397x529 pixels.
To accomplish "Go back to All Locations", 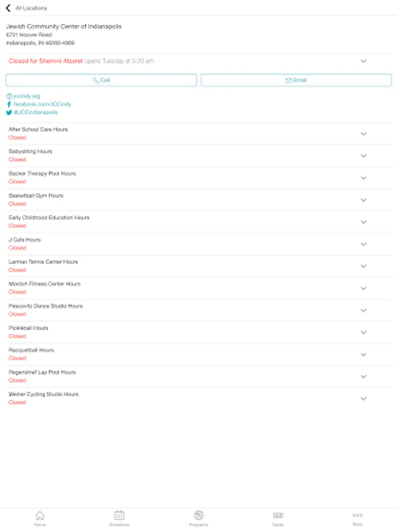I will 26,8.
